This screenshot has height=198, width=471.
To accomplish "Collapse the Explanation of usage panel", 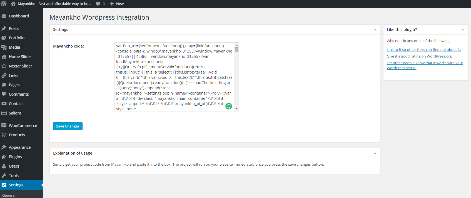I will click(x=375, y=153).
